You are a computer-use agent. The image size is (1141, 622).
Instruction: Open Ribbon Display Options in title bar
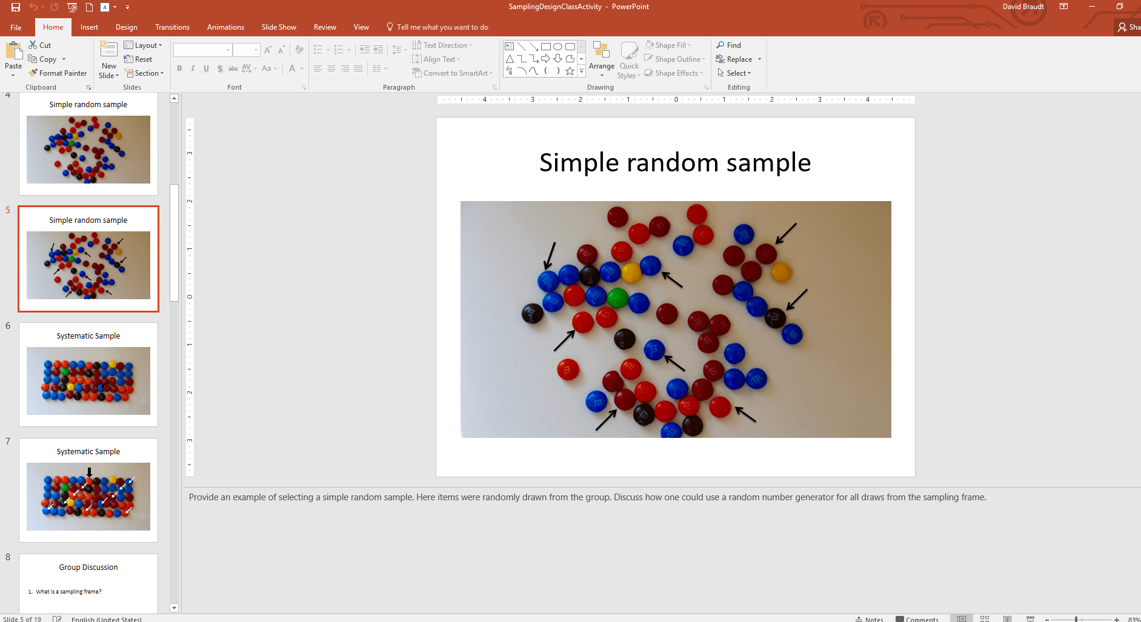click(x=1063, y=7)
